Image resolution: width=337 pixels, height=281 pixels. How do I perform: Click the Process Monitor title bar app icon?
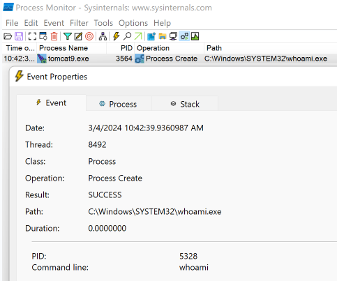point(8,8)
